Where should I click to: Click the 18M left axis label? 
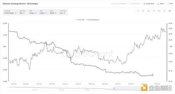pos(4,46)
